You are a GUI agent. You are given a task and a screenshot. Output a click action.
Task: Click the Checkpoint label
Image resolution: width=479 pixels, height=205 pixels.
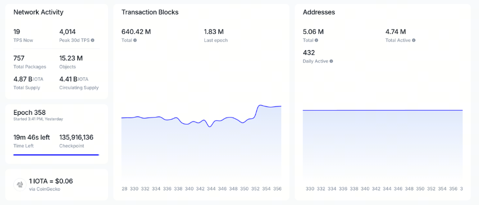coord(71,146)
